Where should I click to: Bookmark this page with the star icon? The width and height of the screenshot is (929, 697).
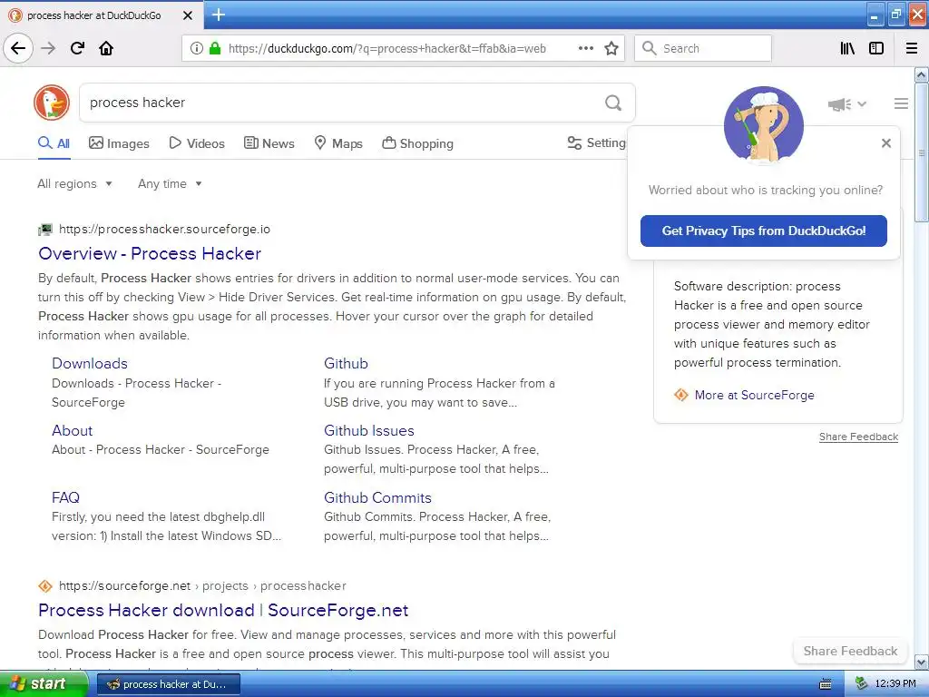[x=611, y=48]
